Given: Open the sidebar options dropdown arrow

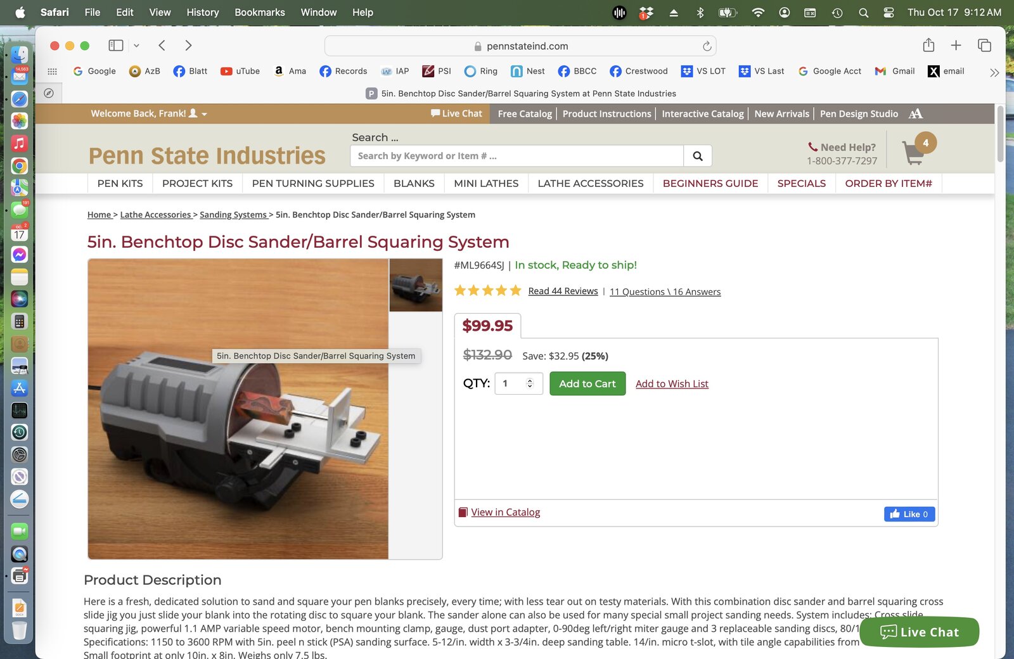Looking at the screenshot, I should coord(136,45).
